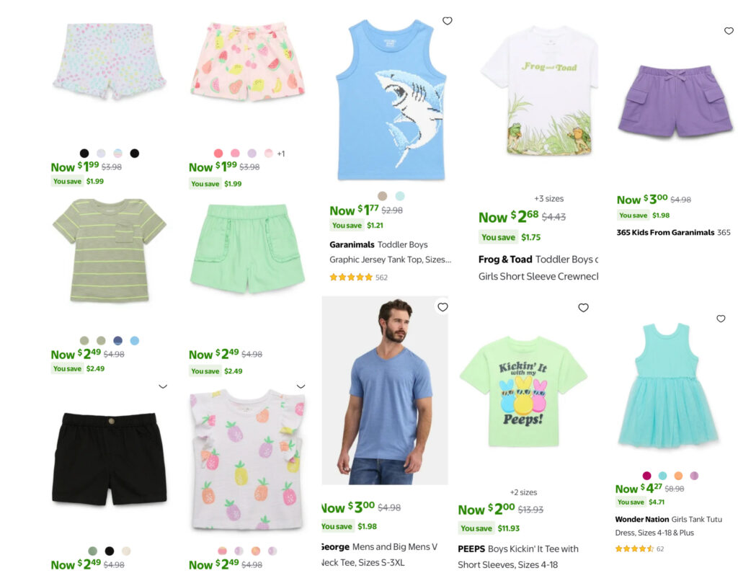Show +3 sizes for Frog & Toad tee
Viewport: 738px width, 586px height.
(x=548, y=199)
